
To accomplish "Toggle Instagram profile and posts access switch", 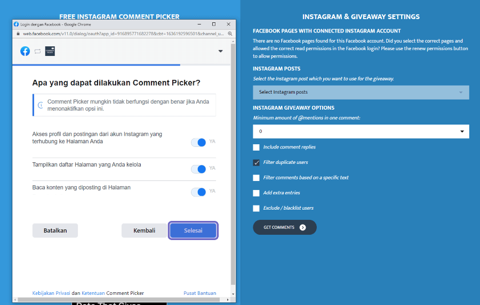I will (x=198, y=143).
